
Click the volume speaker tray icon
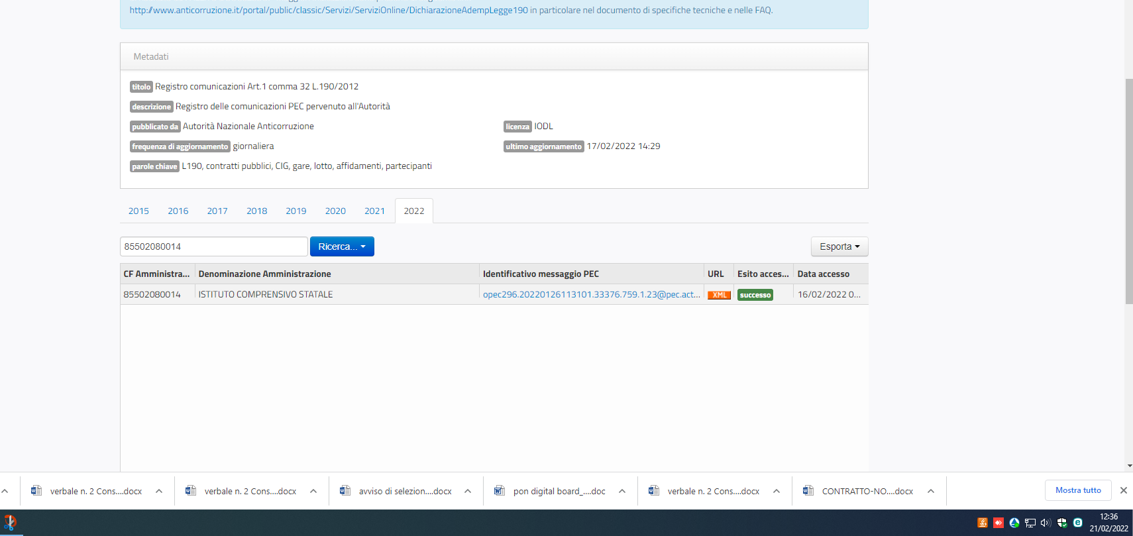(1046, 523)
